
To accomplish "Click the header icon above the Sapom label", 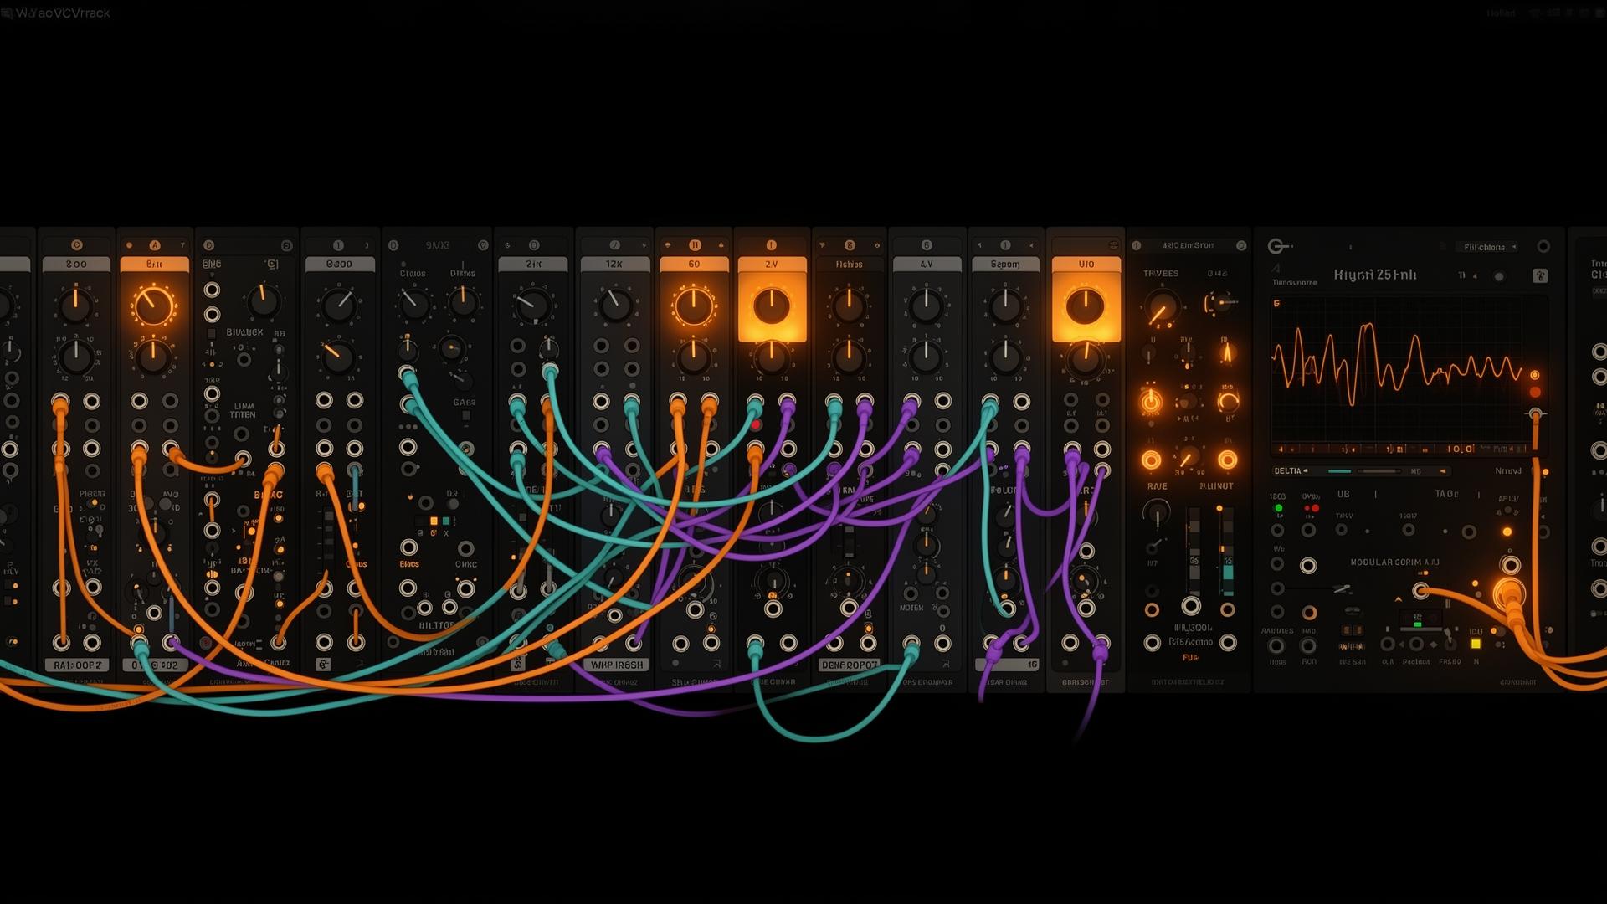I will pyautogui.click(x=1005, y=245).
